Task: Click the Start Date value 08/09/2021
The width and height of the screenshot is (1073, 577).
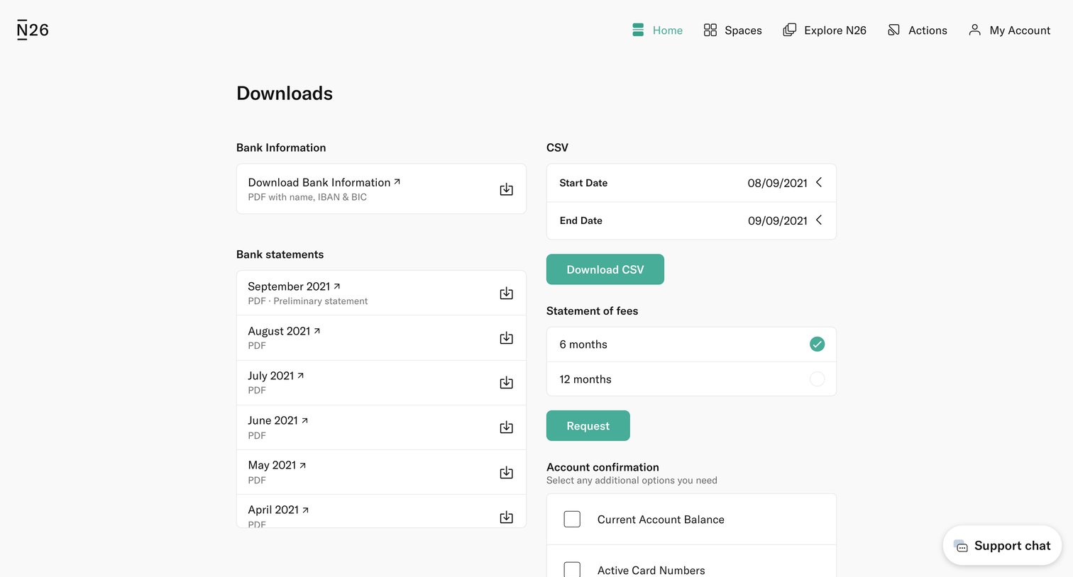Action: click(x=777, y=183)
